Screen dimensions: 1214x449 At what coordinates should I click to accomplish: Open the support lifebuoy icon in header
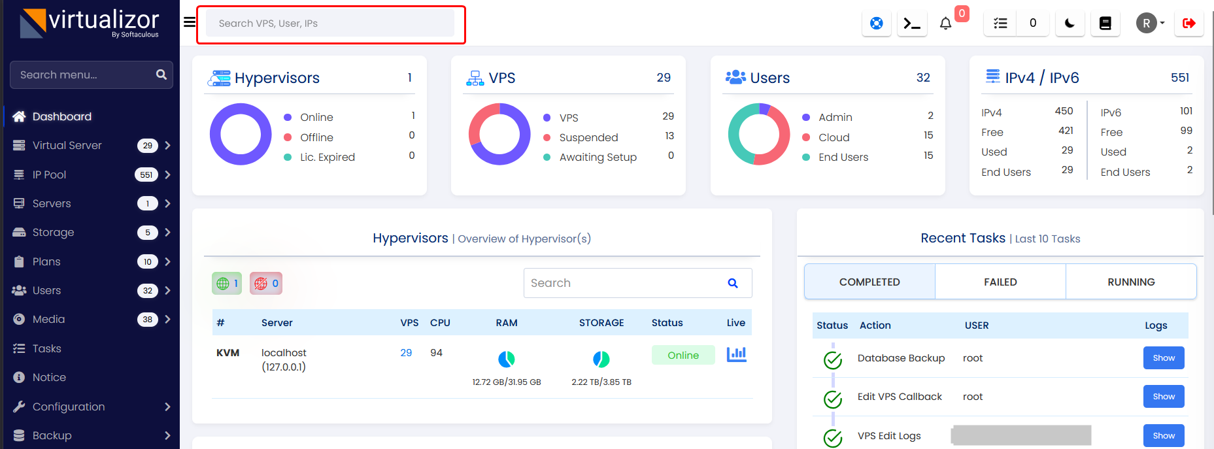(x=876, y=24)
